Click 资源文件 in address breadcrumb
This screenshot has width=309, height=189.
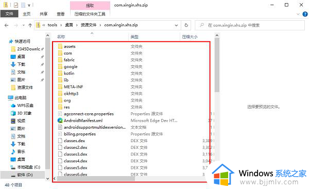tap(89, 25)
